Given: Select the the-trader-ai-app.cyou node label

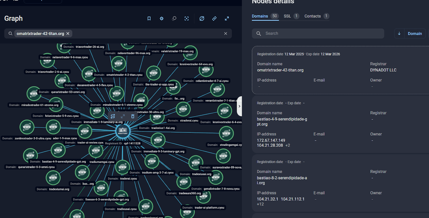Looking at the screenshot, I should point(153,84).
